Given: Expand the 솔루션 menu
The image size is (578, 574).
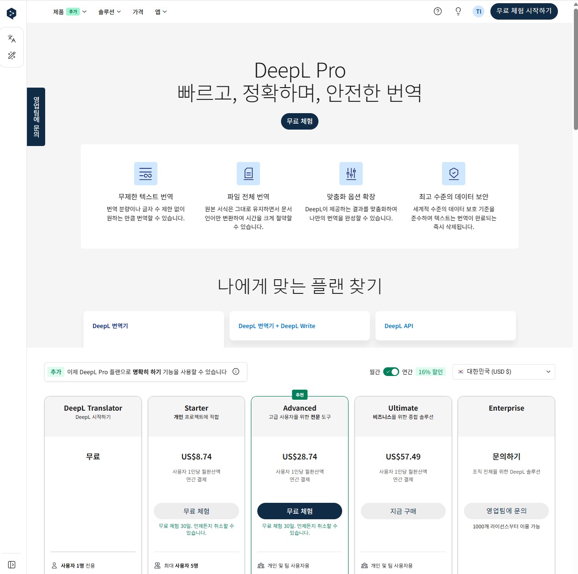Looking at the screenshot, I should pyautogui.click(x=109, y=12).
